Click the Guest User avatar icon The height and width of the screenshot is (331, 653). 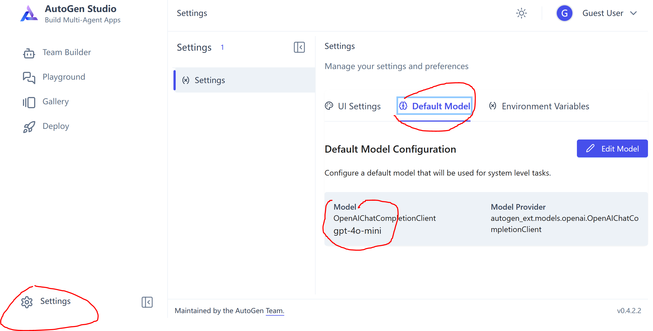coord(564,13)
